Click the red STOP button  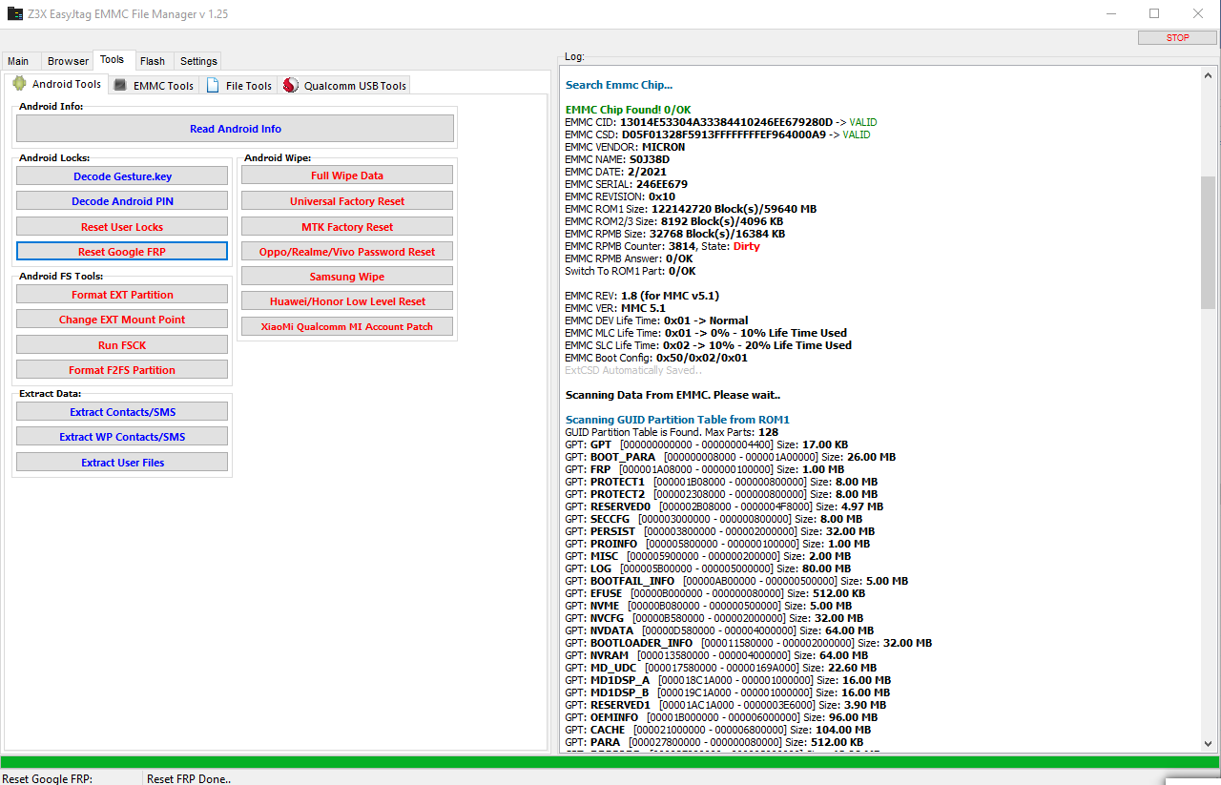pos(1177,38)
